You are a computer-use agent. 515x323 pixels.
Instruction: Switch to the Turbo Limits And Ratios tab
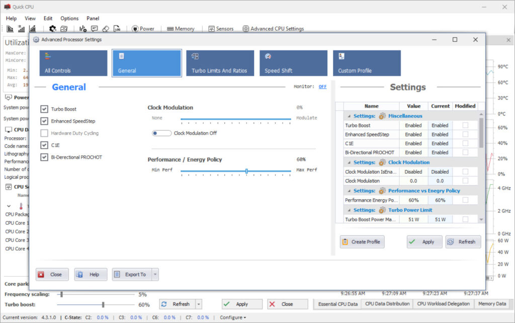pos(220,63)
